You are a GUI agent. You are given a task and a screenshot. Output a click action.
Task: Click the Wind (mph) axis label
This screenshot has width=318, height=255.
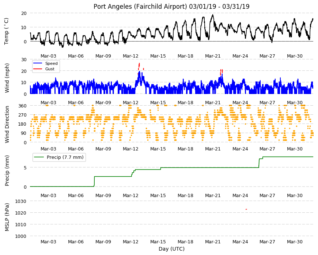tap(7, 78)
